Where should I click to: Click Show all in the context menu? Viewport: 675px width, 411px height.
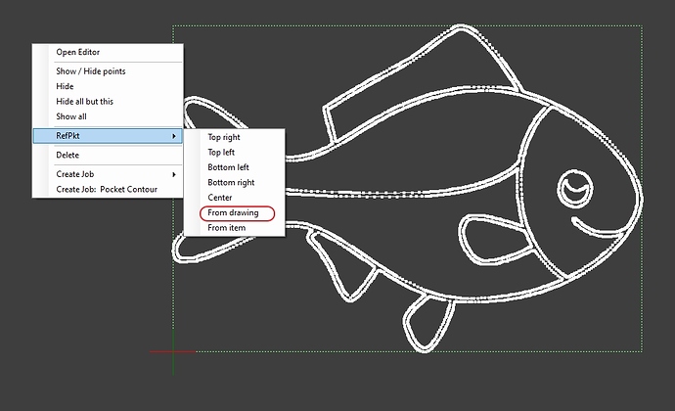click(x=71, y=116)
